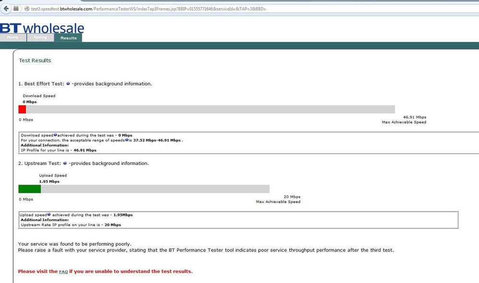Click info icon after 'acceptable range of speeds'

[127, 140]
